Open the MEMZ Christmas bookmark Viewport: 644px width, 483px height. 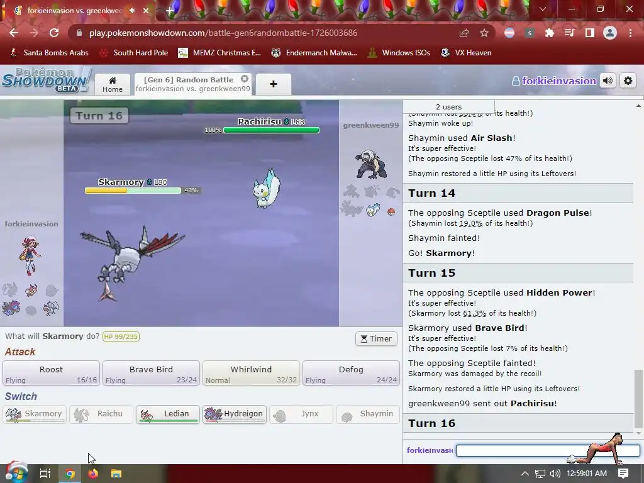click(x=219, y=53)
